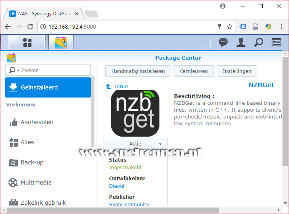Screen dimensions: 289x214
Task: Go back via the Terug link
Action: 121,87
